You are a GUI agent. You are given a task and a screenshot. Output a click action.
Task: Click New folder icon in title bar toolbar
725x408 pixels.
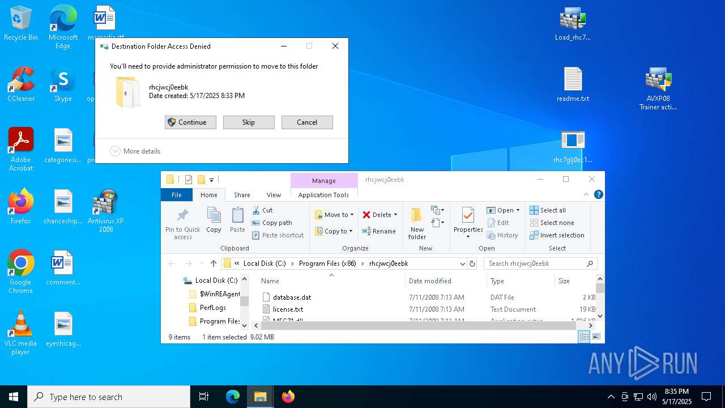click(x=201, y=180)
